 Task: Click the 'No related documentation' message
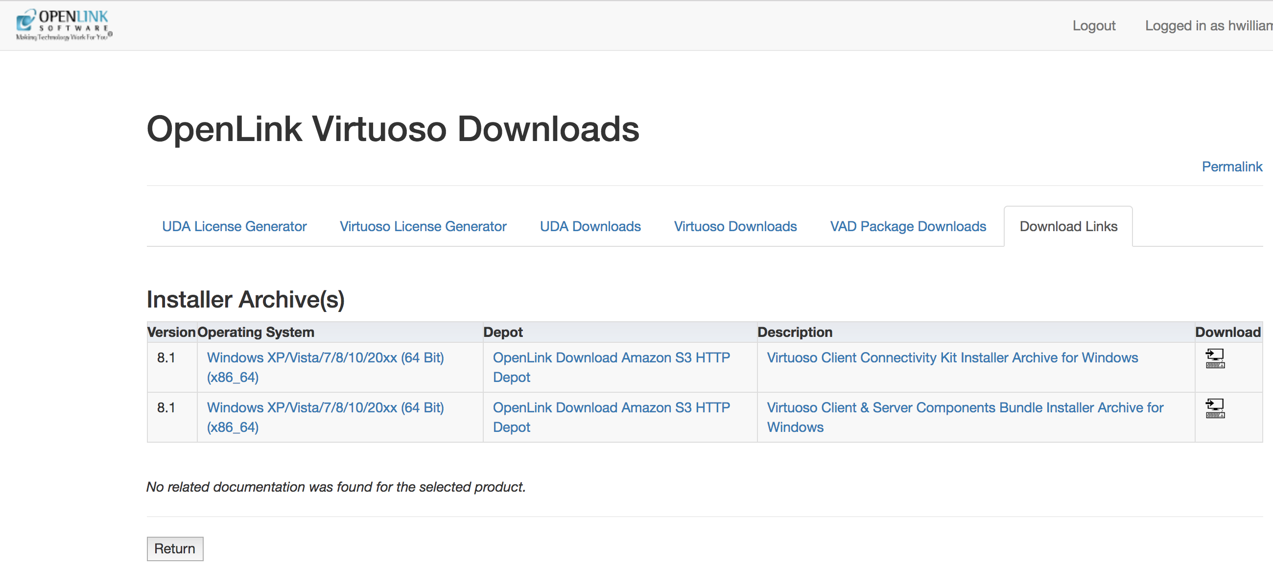[336, 487]
